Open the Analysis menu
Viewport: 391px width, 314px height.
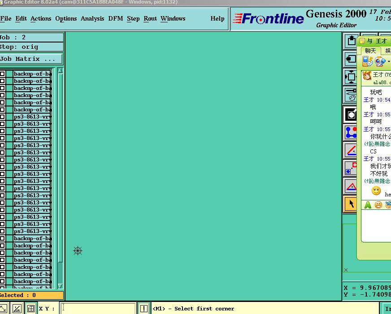point(92,19)
